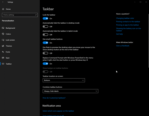Image resolution: width=149 pixels, height=116 pixels.
Task: Click Select which icons appear on taskbar
Action: pos(58,111)
